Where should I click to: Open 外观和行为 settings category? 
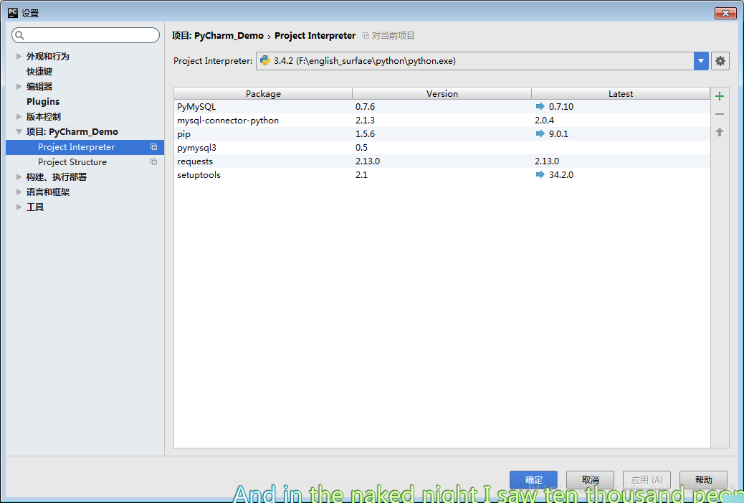point(47,56)
